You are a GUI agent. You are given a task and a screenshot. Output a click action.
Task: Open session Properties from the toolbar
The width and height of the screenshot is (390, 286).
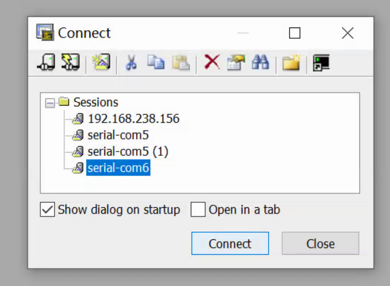(x=236, y=63)
